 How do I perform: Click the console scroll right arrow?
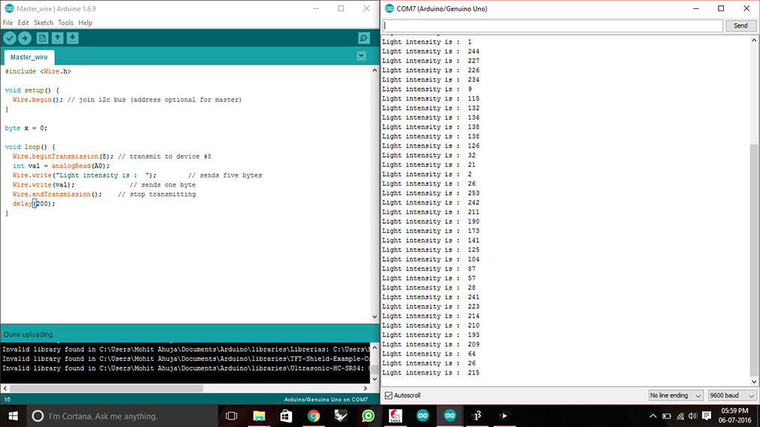[x=366, y=388]
